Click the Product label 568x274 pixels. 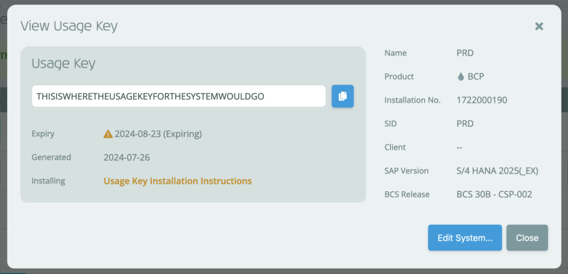coord(399,77)
